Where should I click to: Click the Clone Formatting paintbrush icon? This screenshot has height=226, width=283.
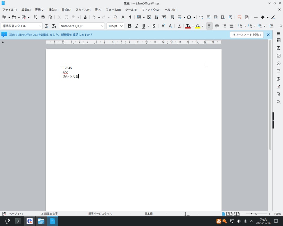click(85, 17)
